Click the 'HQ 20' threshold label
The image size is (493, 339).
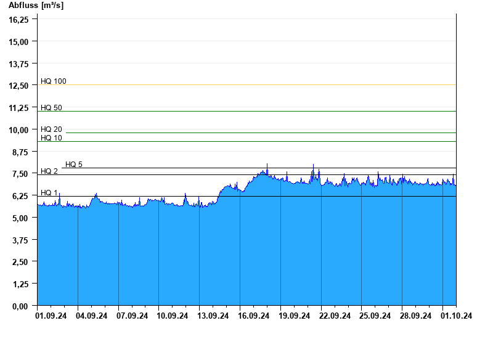[51, 129]
